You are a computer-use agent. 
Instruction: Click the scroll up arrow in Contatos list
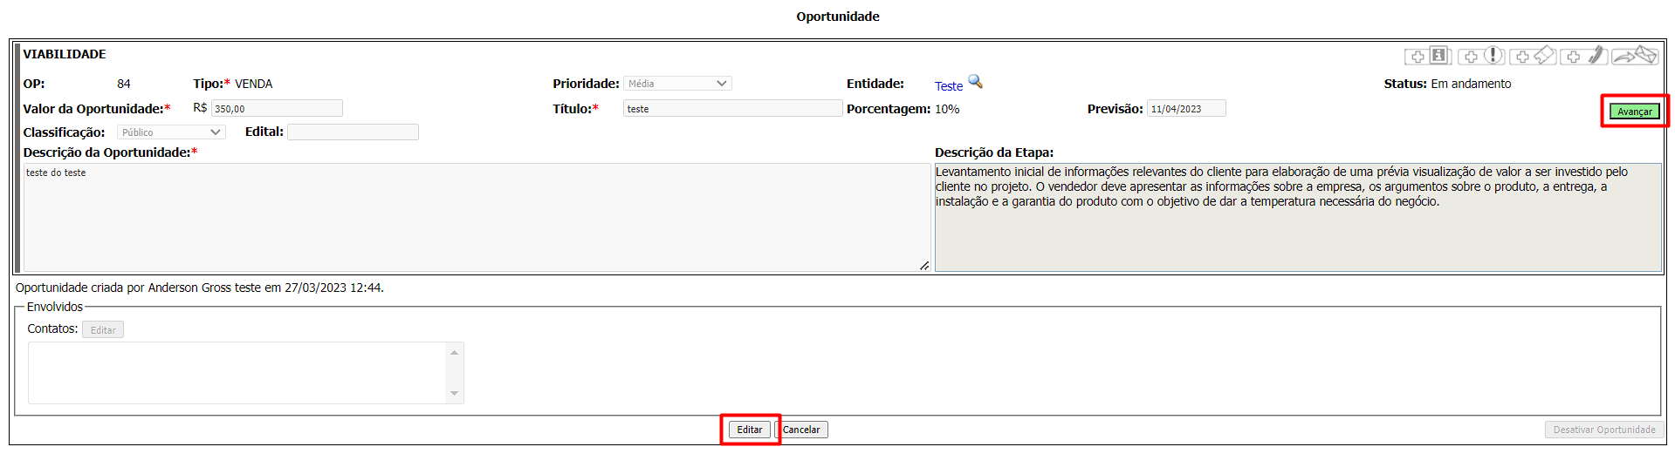coord(454,352)
